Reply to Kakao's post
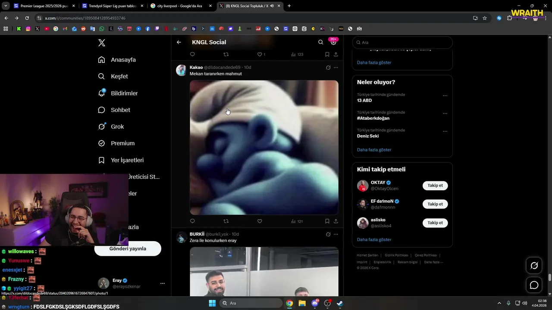 192,221
